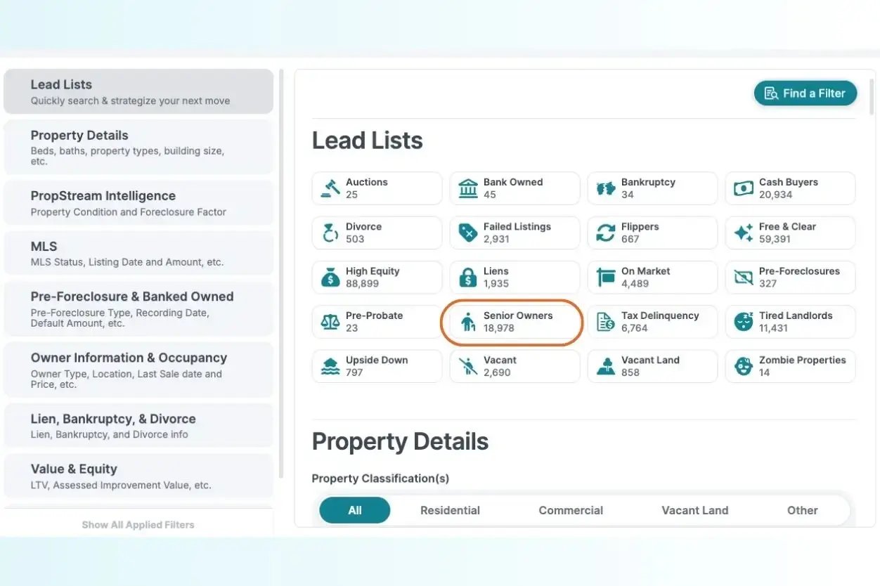Select the Pre-Probate scales icon
Screen dimensions: 880x586
pos(330,322)
